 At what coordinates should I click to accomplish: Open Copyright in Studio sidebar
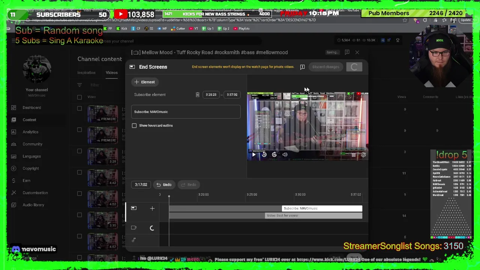(31, 168)
